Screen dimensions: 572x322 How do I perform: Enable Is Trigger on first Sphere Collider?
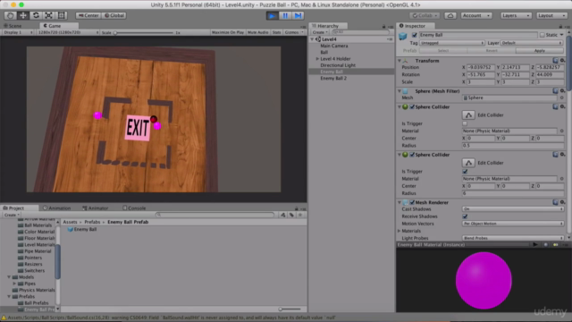465,123
